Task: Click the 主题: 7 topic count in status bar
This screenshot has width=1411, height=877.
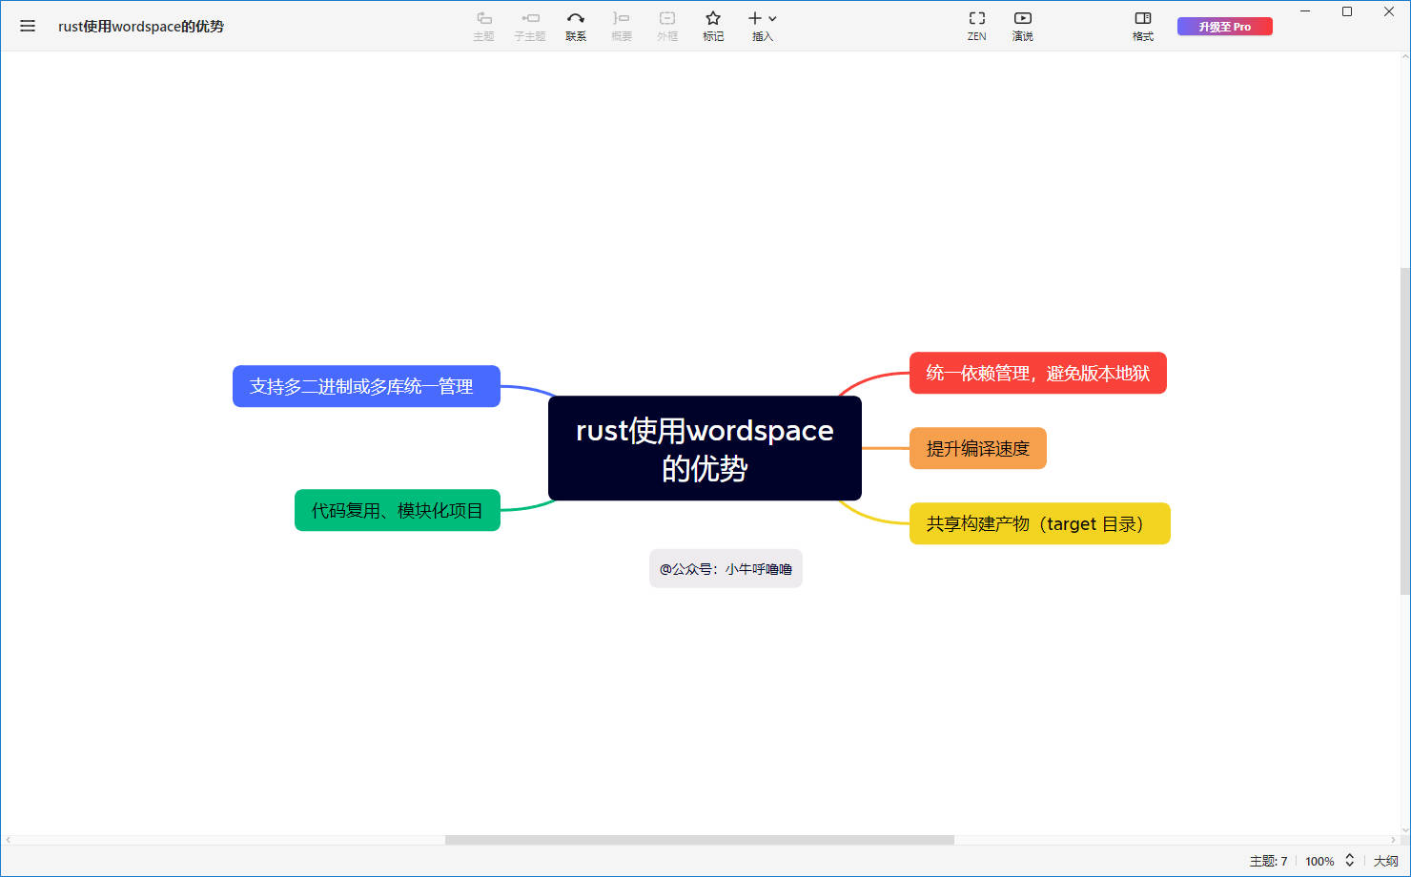Action: click(1268, 861)
